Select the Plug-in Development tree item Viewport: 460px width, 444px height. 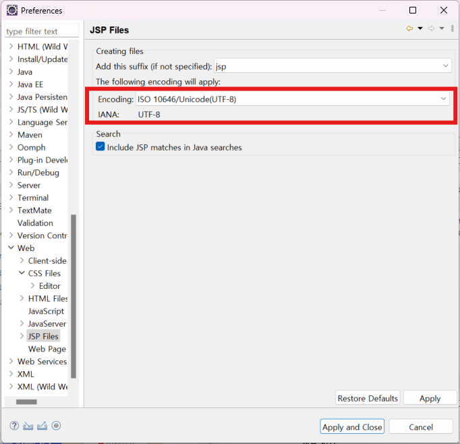pos(42,160)
